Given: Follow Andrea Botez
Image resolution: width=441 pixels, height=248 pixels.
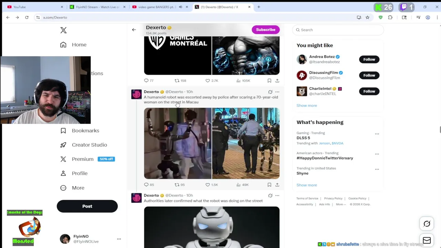Looking at the screenshot, I should pos(369,59).
